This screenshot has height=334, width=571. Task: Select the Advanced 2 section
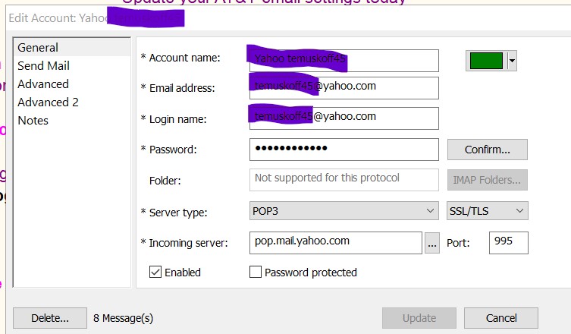click(x=48, y=102)
